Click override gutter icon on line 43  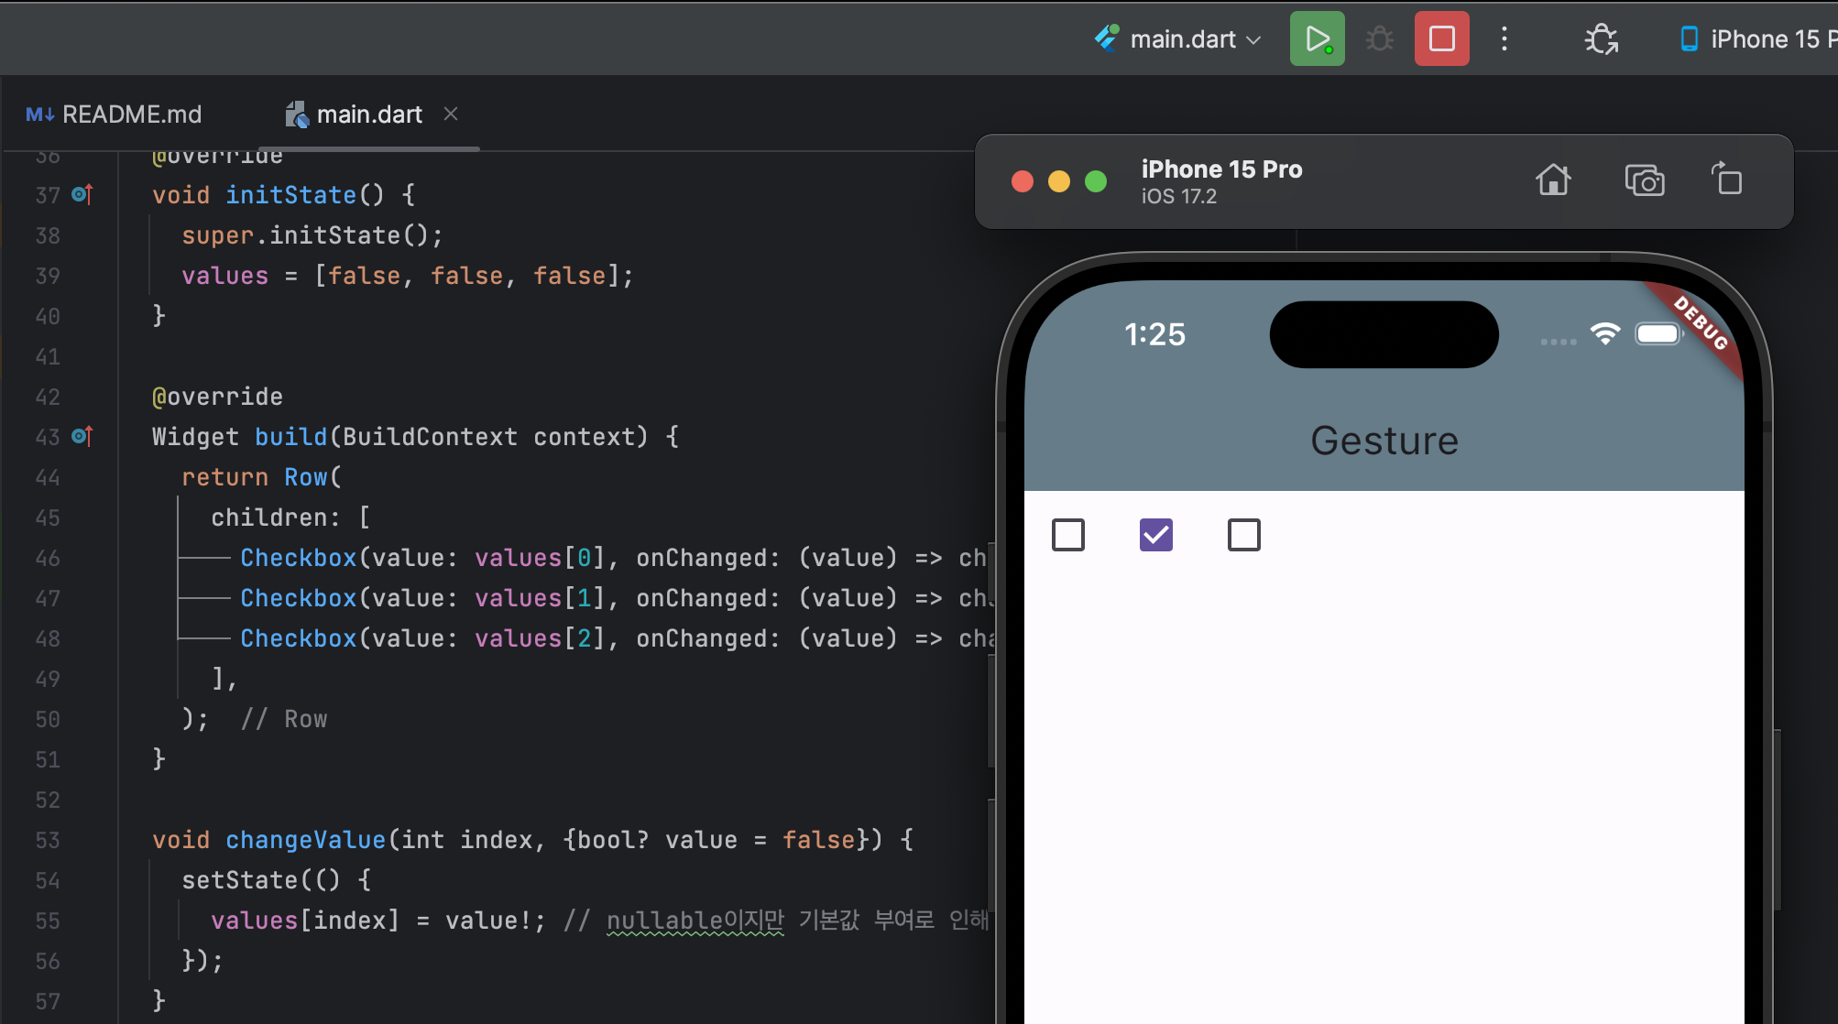point(82,436)
